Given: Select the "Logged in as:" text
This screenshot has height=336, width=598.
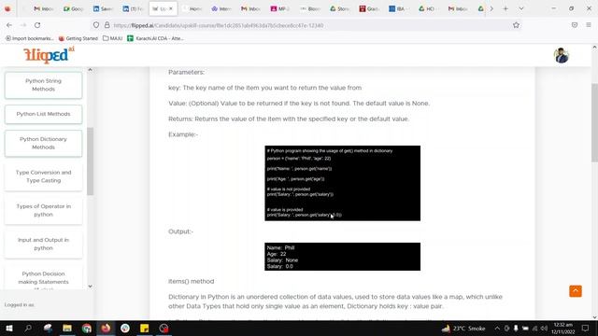Looking at the screenshot, I should [x=20, y=305].
